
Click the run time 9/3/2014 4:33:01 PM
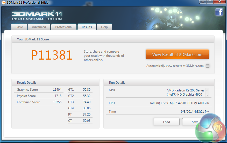[195, 112]
